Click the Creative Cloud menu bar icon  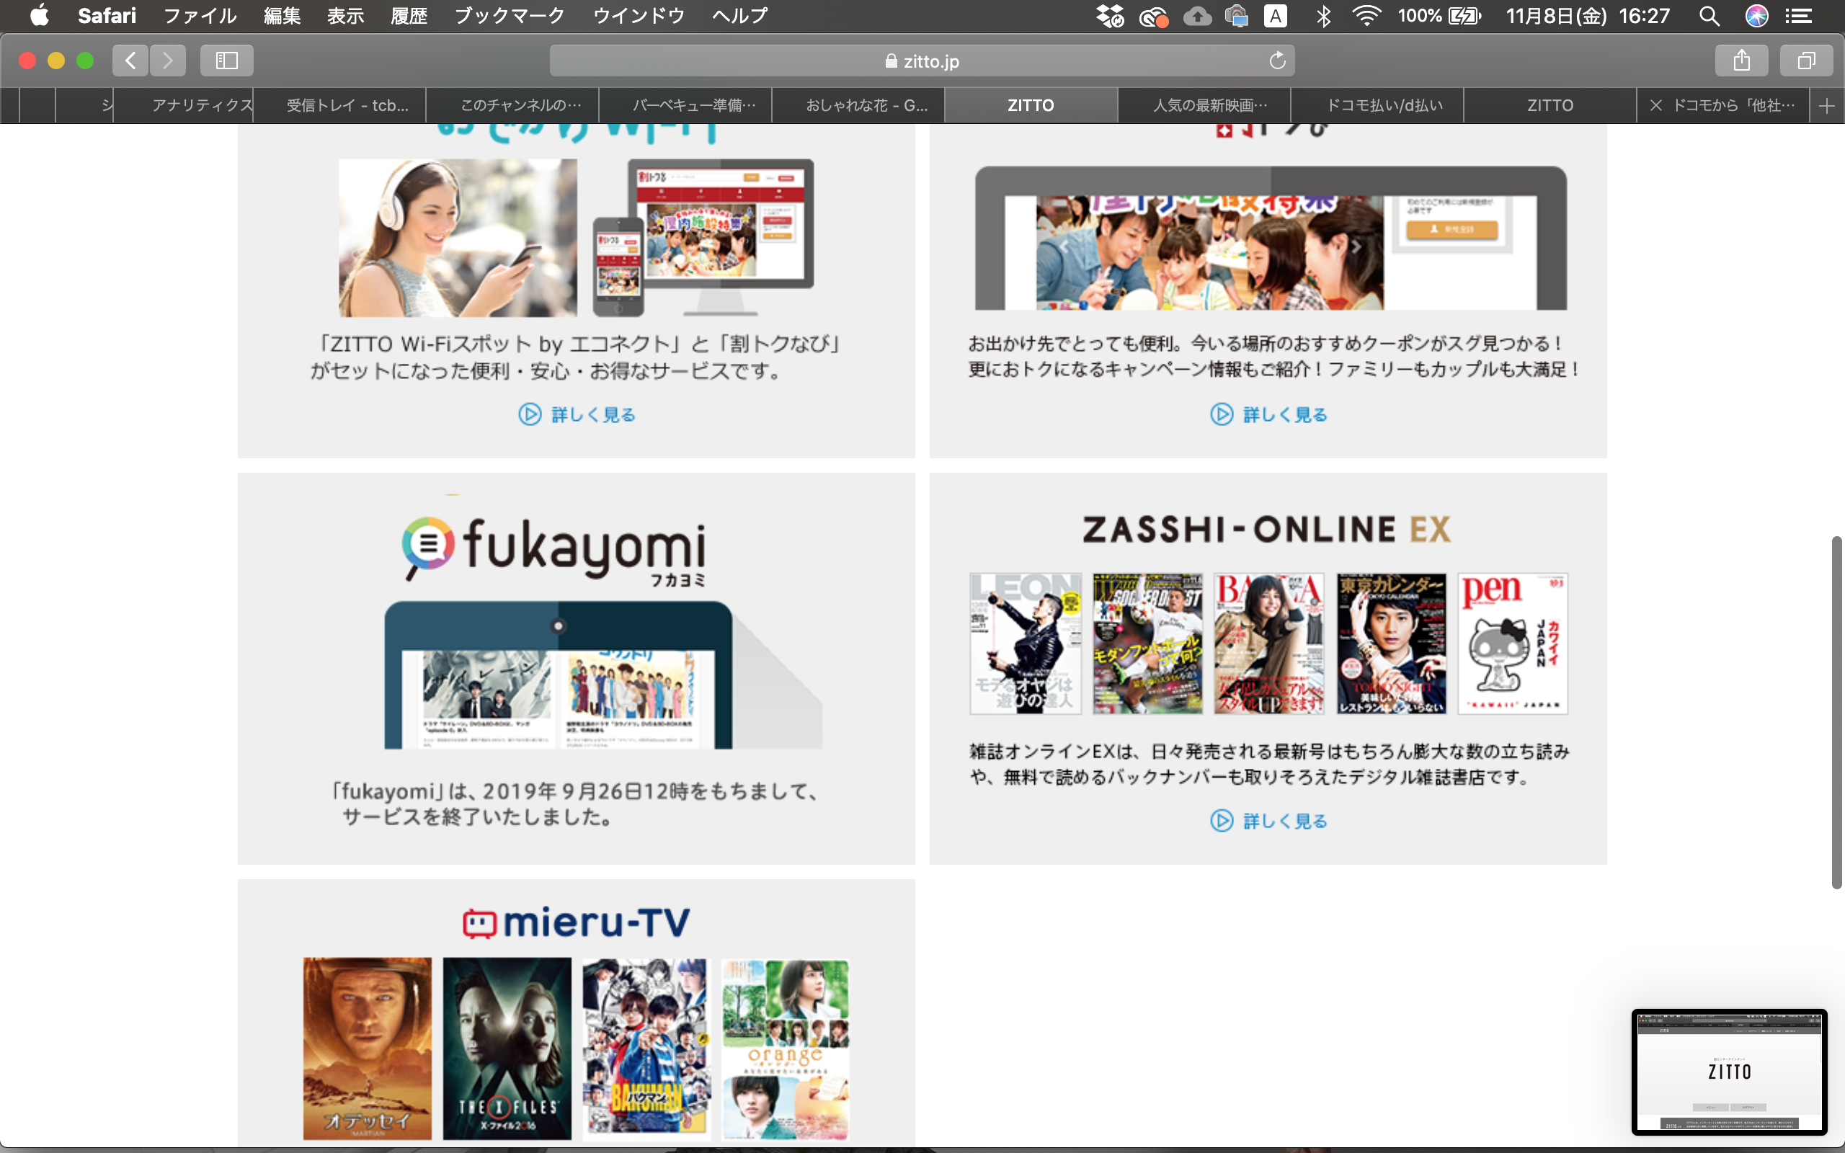pyautogui.click(x=1154, y=16)
